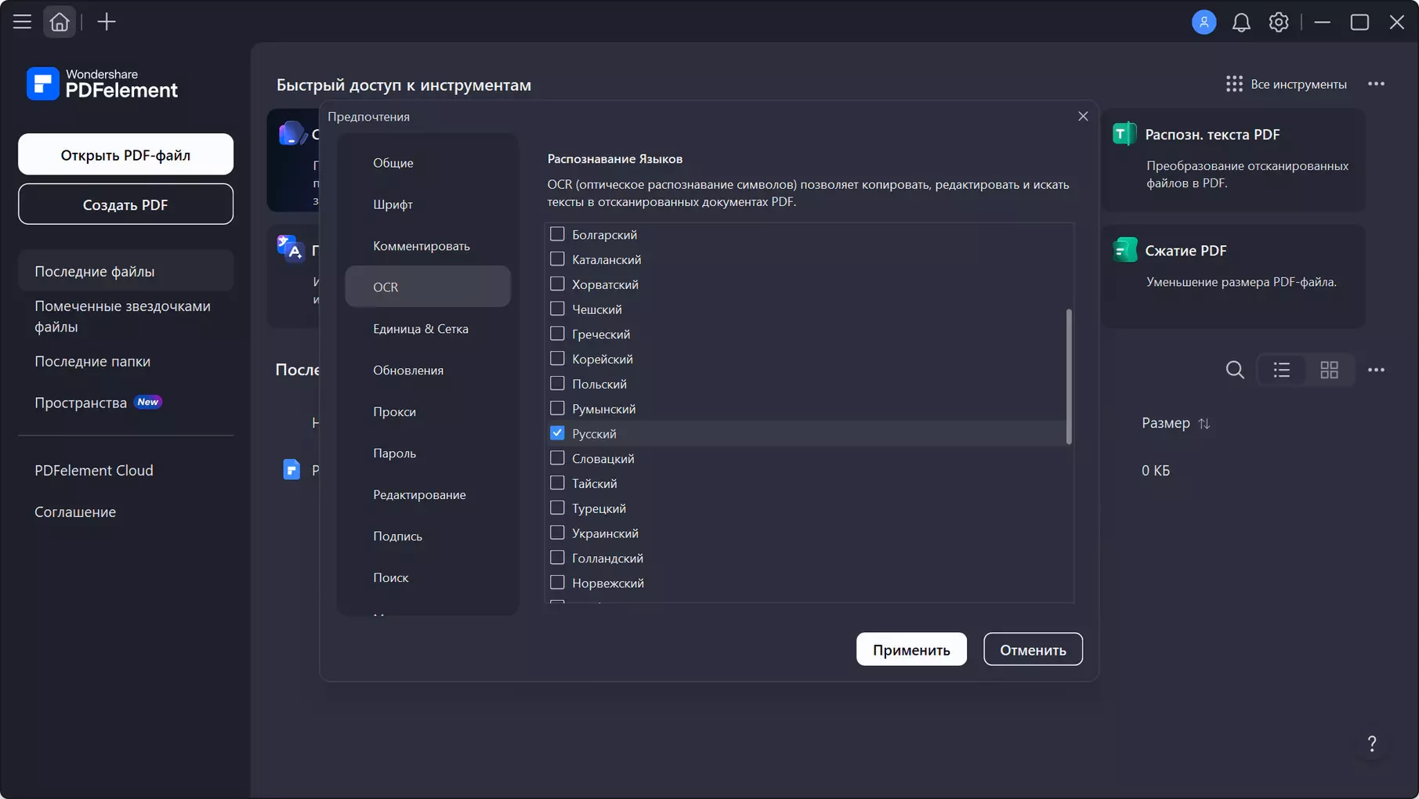Open PDFelement Cloud in sidebar
1419x799 pixels.
click(125, 470)
